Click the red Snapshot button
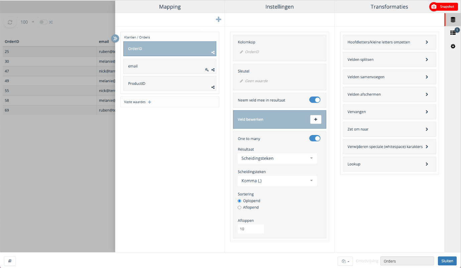The height and width of the screenshot is (268, 461). click(x=444, y=7)
